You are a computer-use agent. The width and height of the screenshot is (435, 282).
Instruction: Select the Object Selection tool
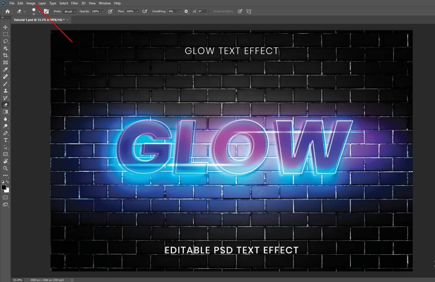[x=5, y=48]
